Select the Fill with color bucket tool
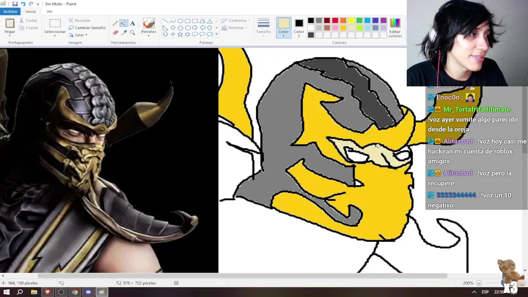Screen dimensions: 528x297 124,24
